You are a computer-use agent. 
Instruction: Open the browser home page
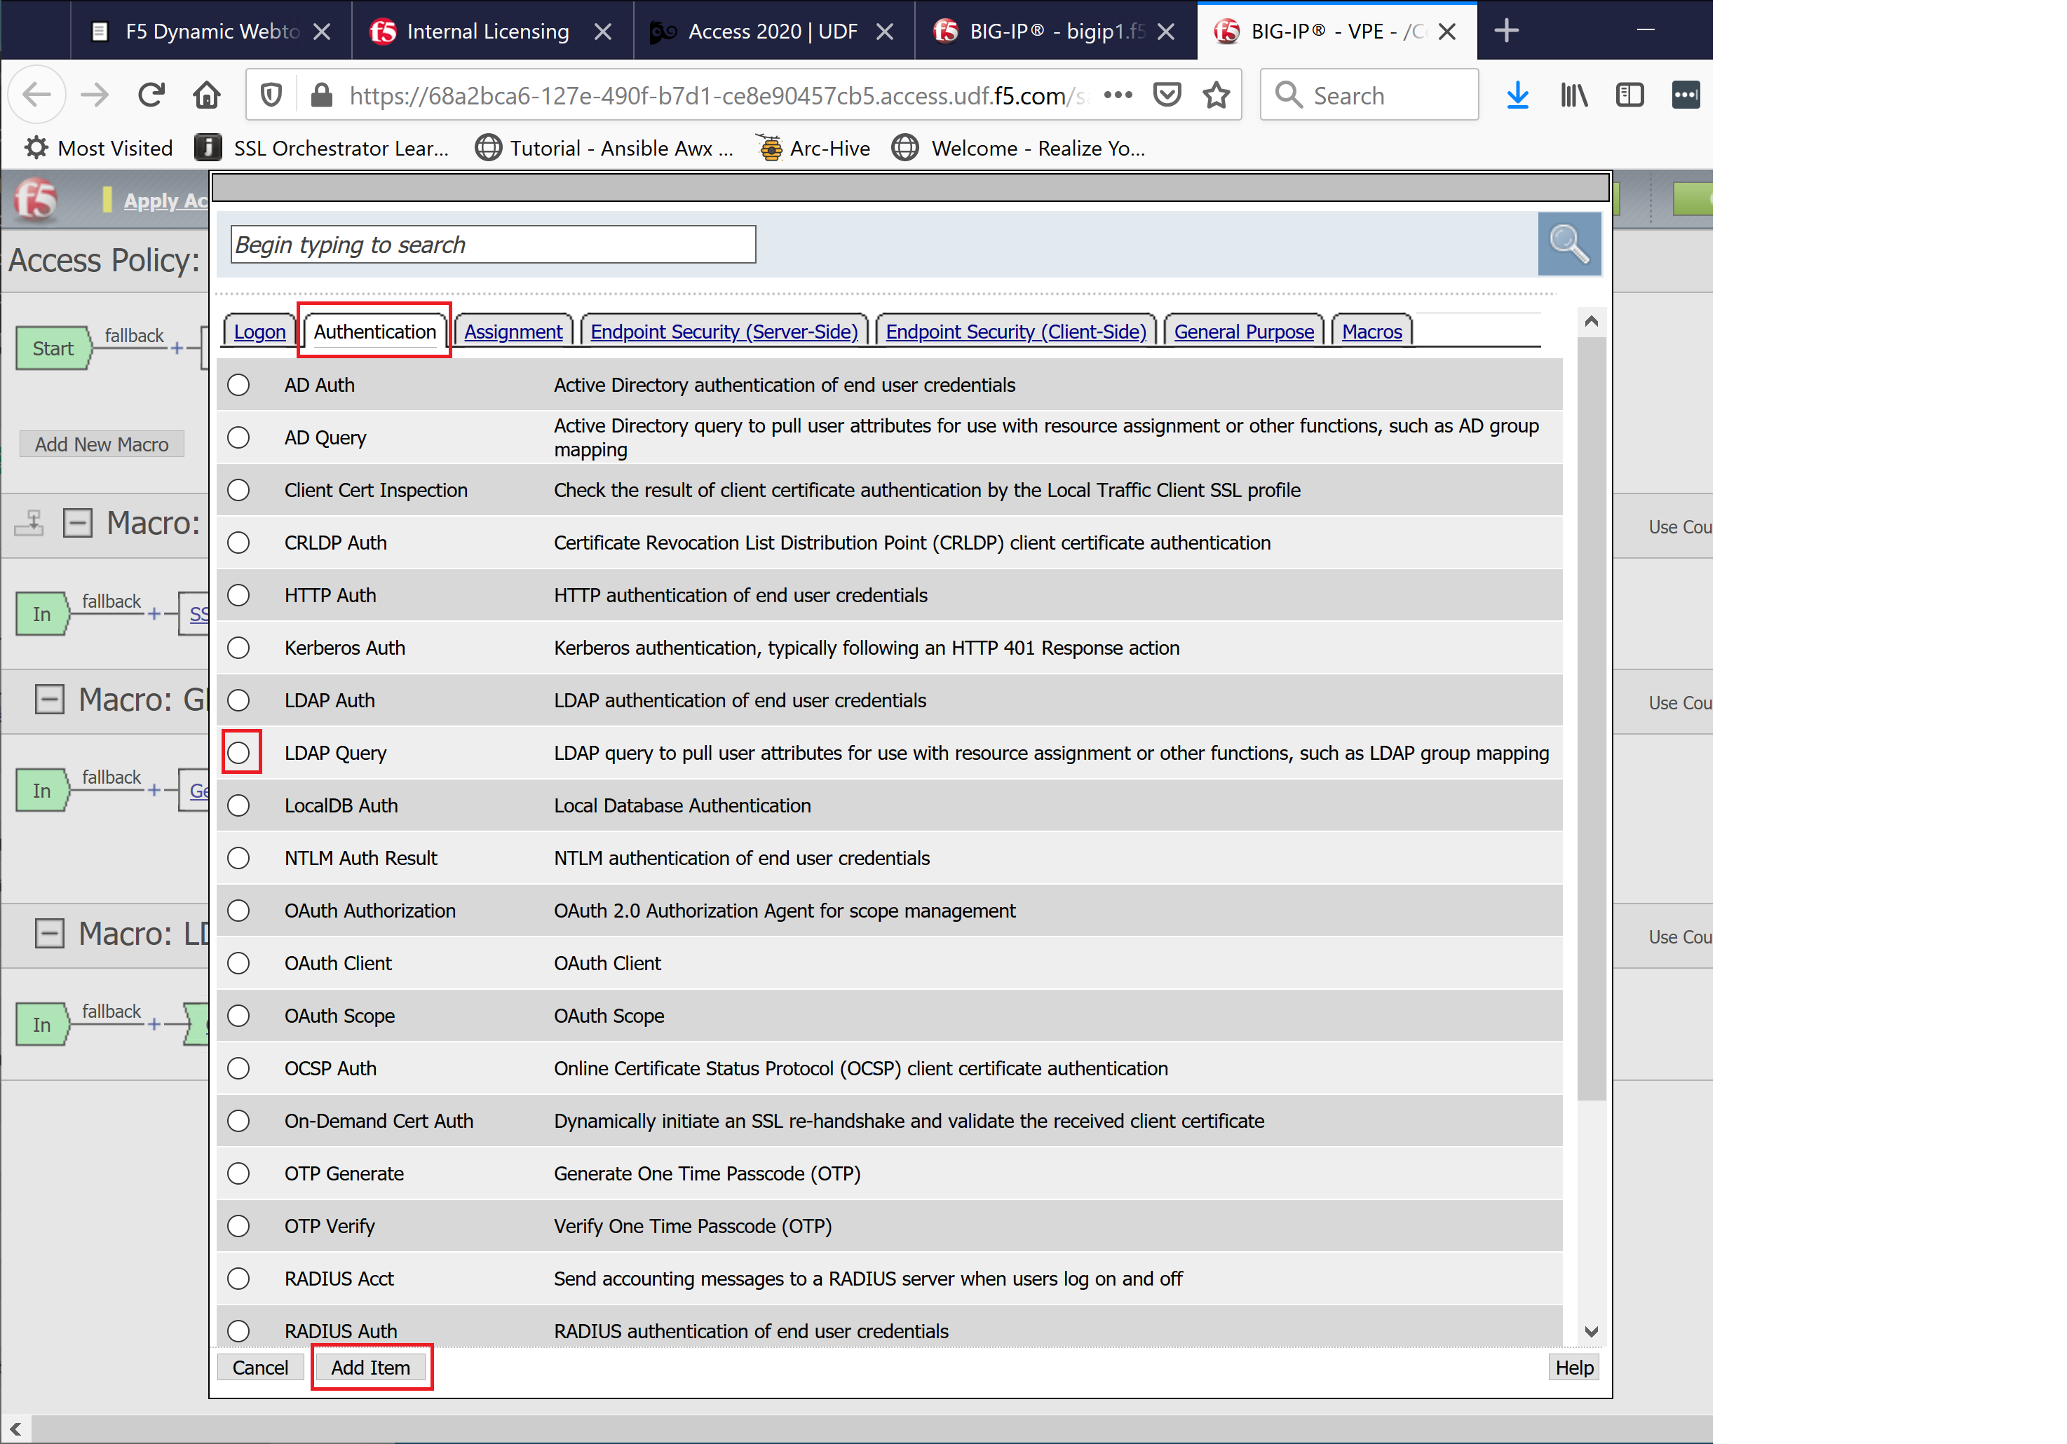pos(207,95)
